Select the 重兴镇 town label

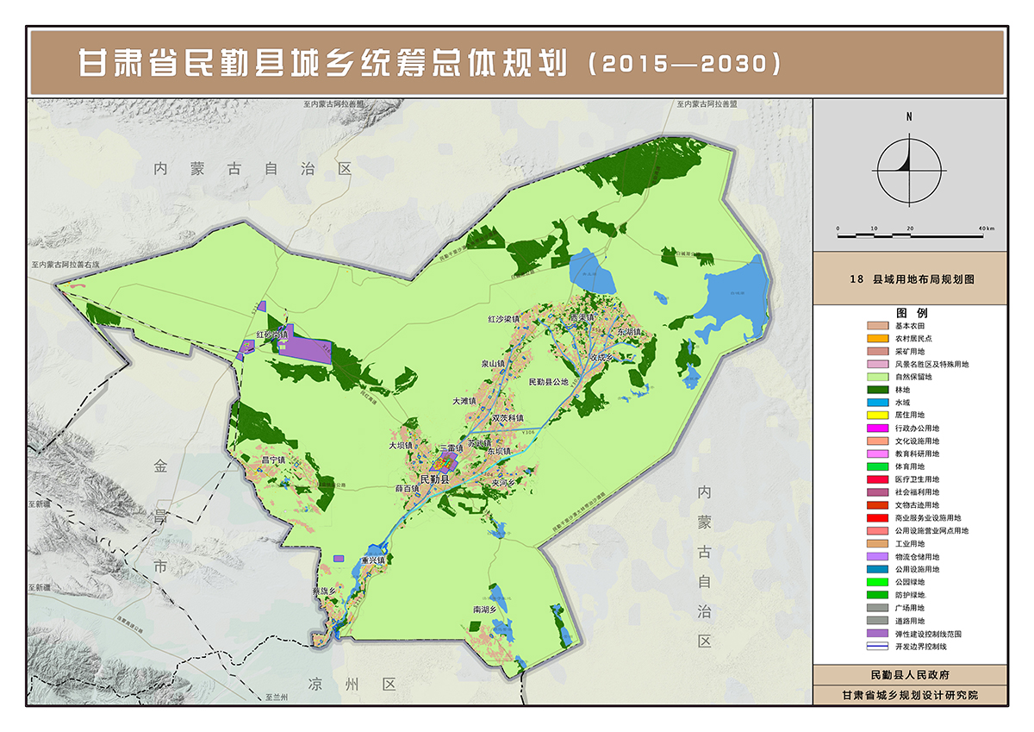(x=375, y=560)
